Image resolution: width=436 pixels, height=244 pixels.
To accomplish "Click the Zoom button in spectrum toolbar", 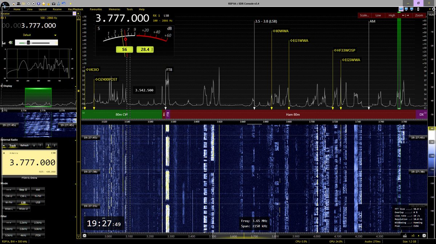I will (419, 16).
